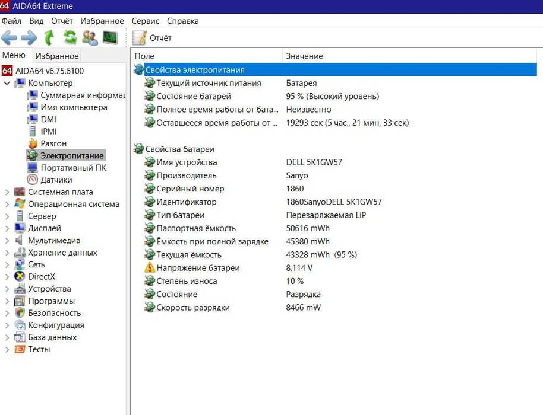The image size is (543, 415).
Task: Select the value 50616 mWh
Action: point(308,228)
